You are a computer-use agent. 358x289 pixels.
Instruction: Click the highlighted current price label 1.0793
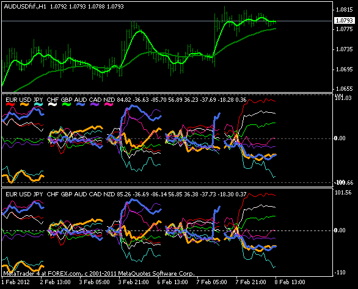tap(345, 21)
